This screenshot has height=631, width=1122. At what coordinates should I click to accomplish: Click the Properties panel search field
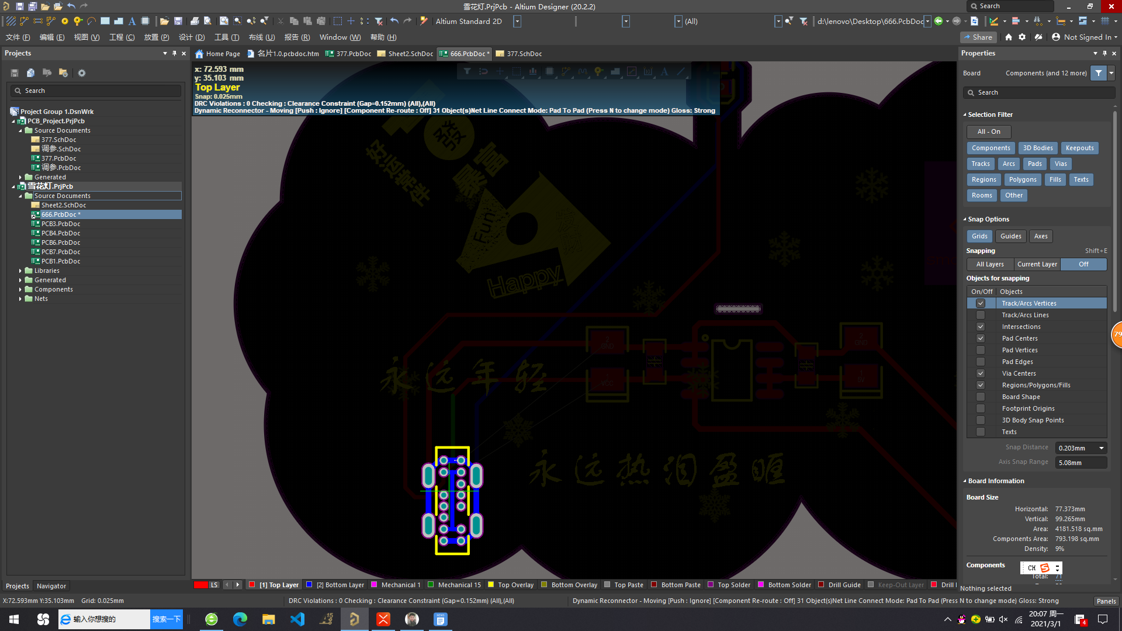tap(1039, 92)
